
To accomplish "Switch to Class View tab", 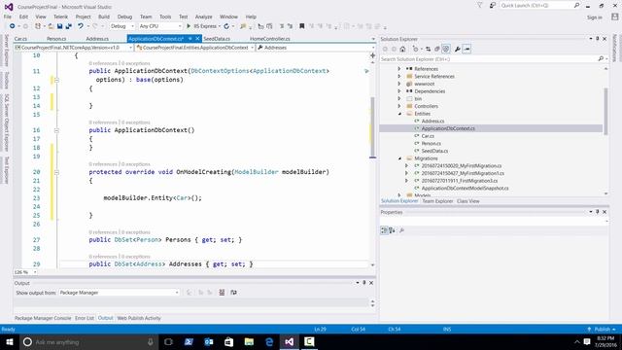I will click(x=468, y=201).
